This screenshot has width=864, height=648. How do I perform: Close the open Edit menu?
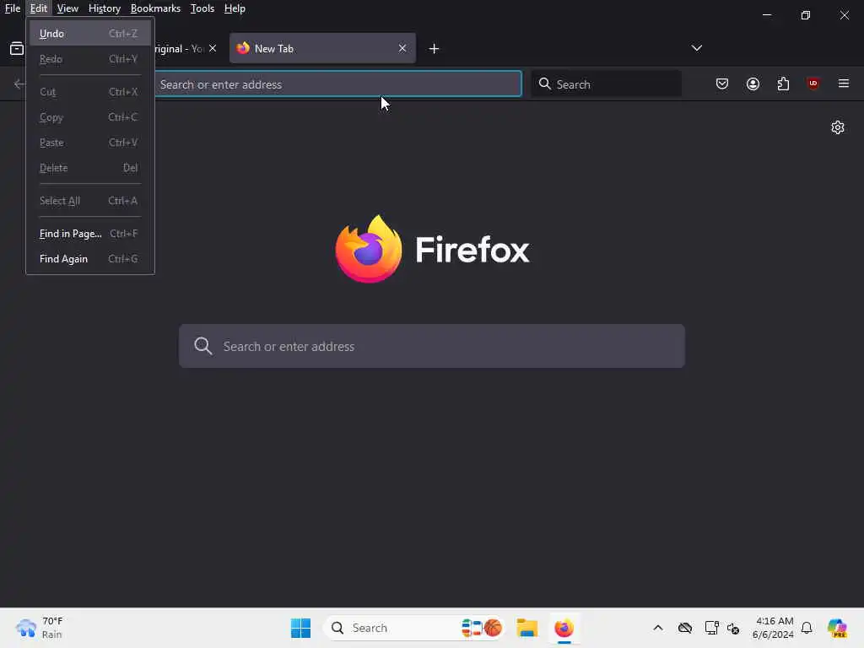(x=39, y=8)
